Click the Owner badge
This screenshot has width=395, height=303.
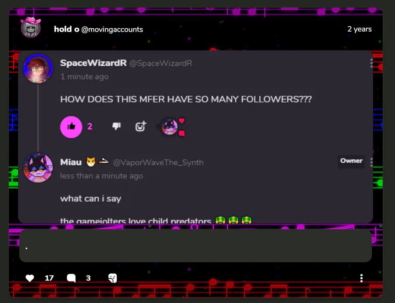pos(351,161)
